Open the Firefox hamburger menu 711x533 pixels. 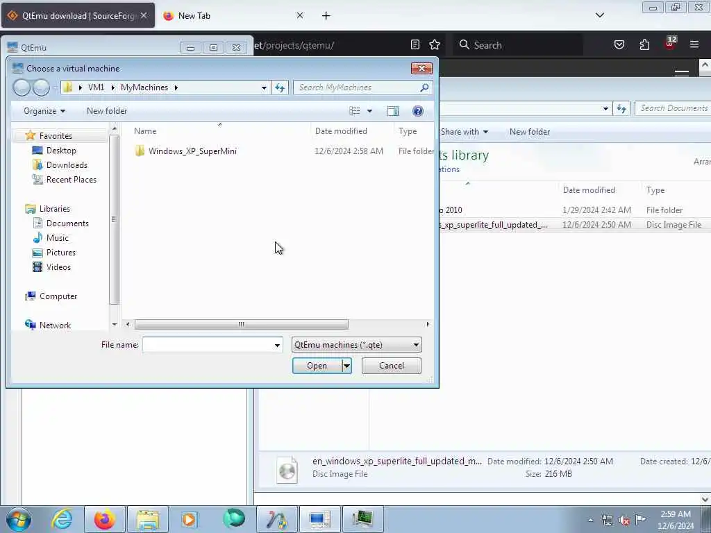[x=694, y=44]
